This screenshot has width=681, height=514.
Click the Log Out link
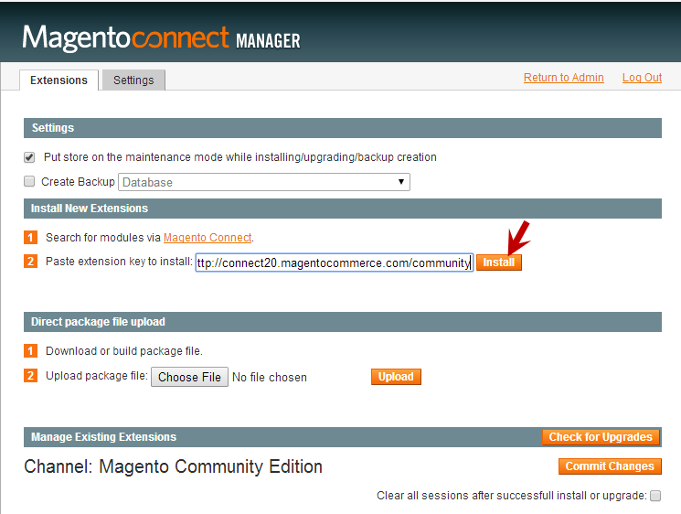(x=642, y=78)
